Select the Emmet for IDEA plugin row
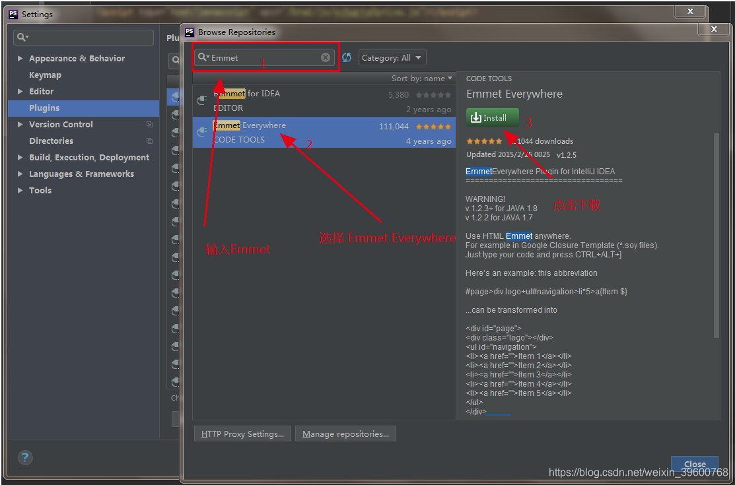This screenshot has width=735, height=485. [x=324, y=101]
